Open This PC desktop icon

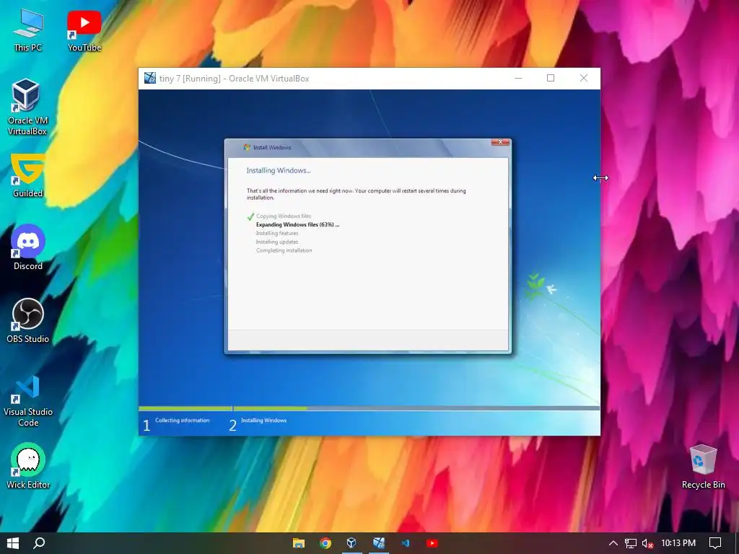click(28, 29)
